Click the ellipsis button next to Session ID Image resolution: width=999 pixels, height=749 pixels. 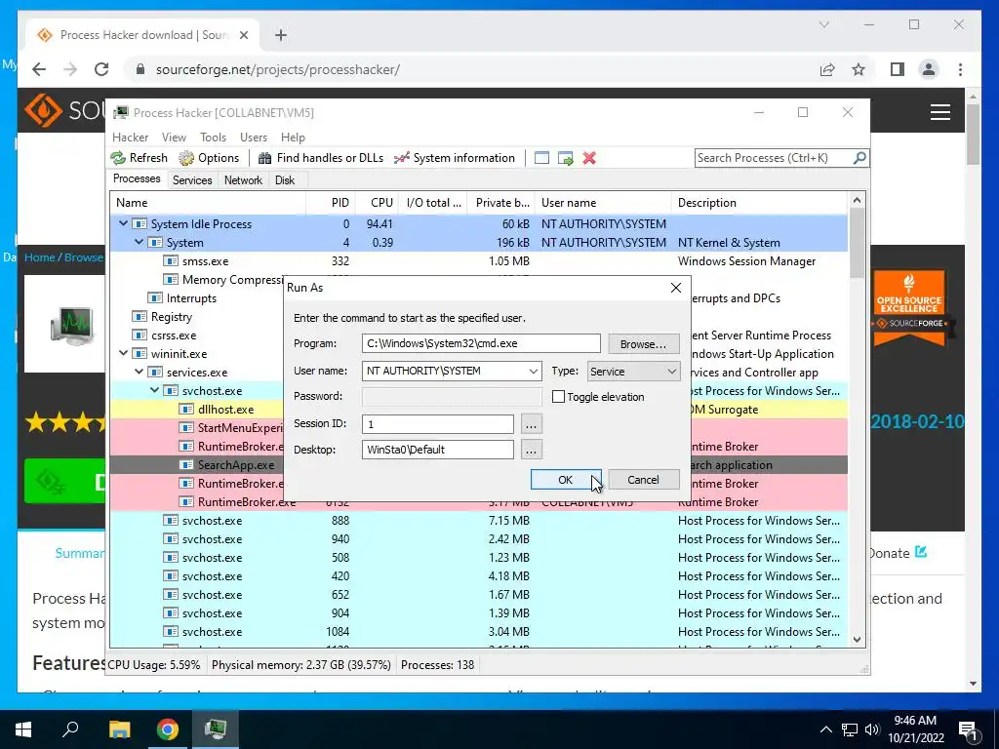pyautogui.click(x=531, y=423)
